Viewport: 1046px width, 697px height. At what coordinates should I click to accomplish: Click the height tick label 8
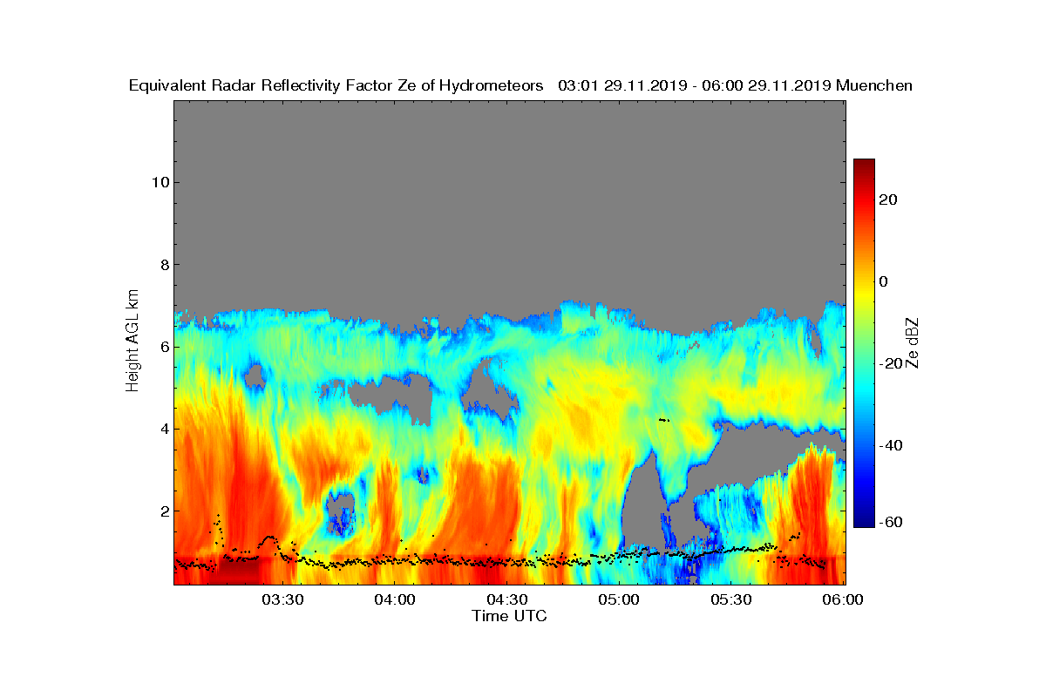tap(163, 265)
